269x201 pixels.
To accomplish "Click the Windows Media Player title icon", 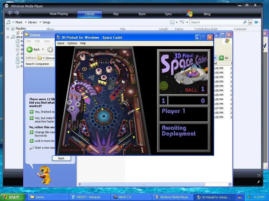I will pyautogui.click(x=7, y=6).
